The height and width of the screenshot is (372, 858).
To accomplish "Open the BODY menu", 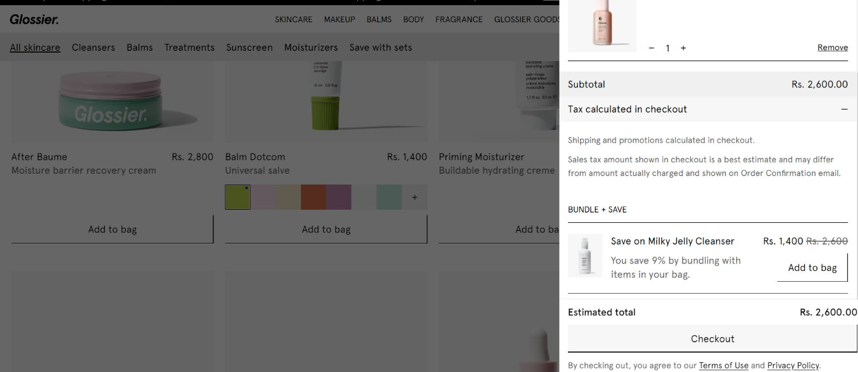I will [414, 19].
